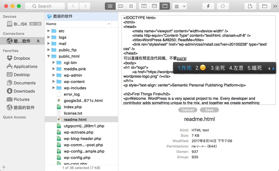Save the edited readme.html

point(209,110)
